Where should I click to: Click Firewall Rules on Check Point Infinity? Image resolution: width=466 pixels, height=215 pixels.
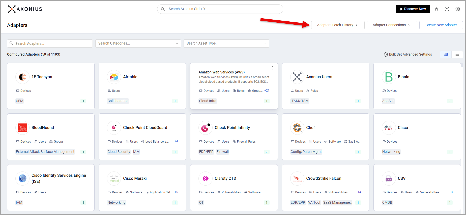[244, 142]
